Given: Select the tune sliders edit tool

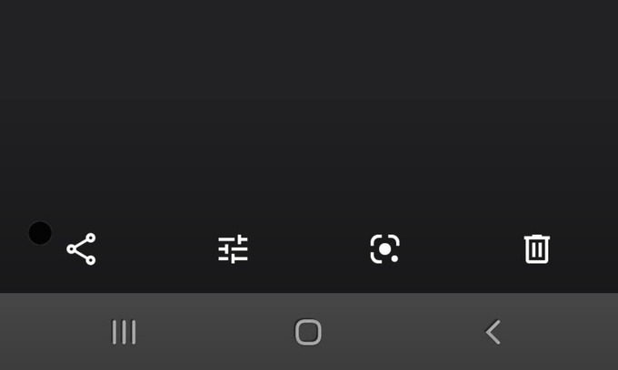Looking at the screenshot, I should (233, 249).
